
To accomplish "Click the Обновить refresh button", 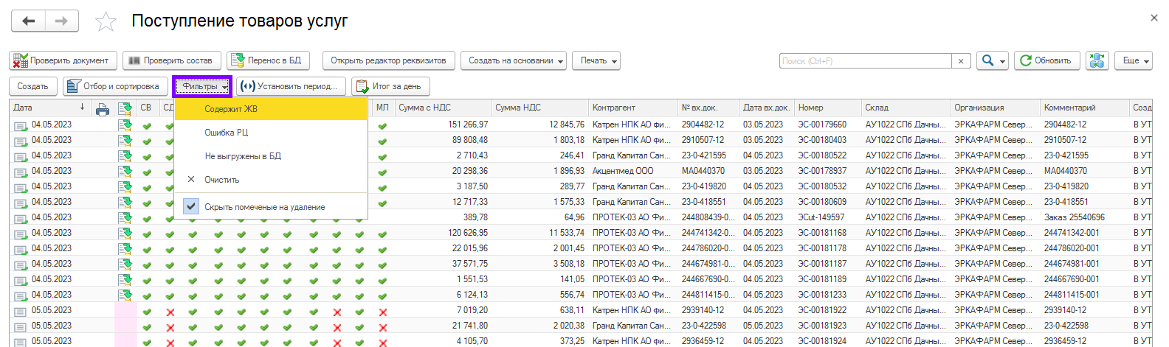I will click(1046, 60).
